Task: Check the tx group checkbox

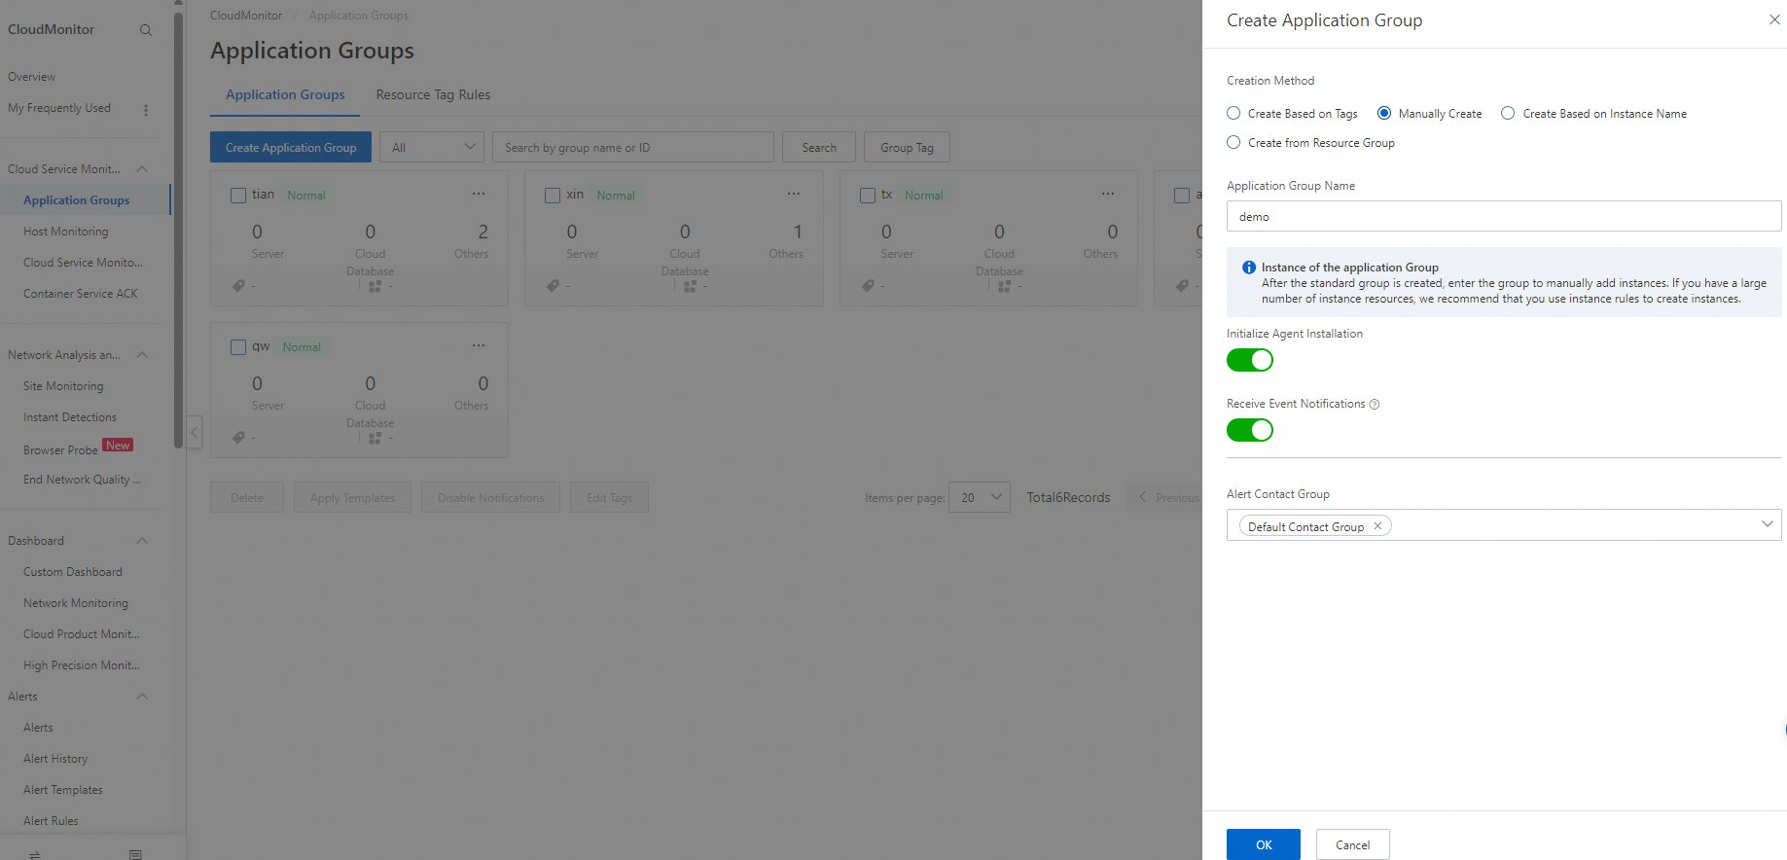Action: [868, 196]
